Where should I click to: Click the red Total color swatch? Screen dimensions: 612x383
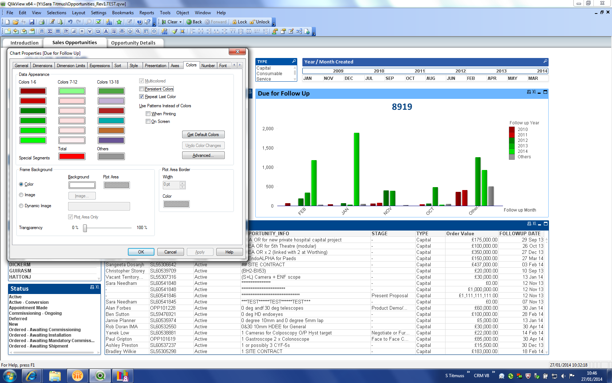point(72,156)
